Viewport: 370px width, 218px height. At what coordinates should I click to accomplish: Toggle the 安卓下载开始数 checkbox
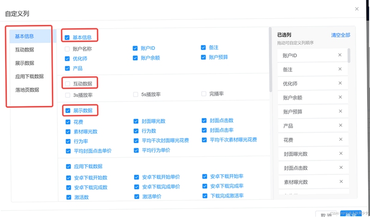(68, 178)
